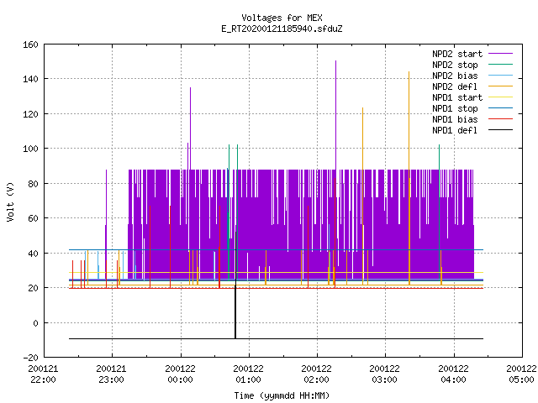Screen dimensions: 538x403
Task: Click the -20 y-axis tick label
Action: click(30, 358)
